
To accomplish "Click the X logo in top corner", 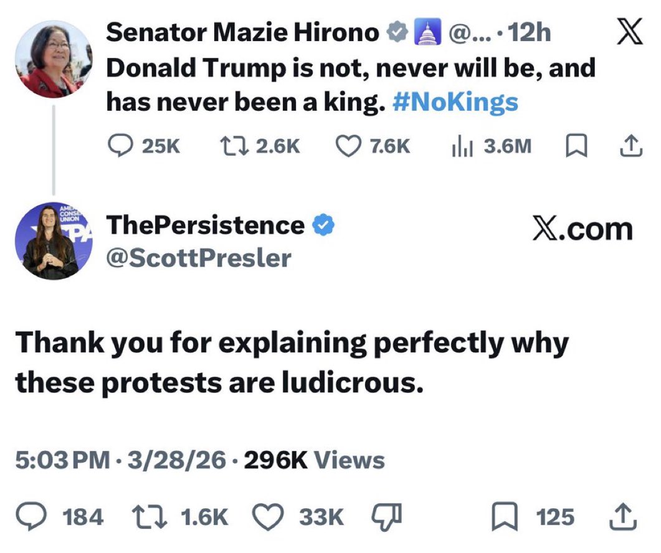I will tap(629, 34).
